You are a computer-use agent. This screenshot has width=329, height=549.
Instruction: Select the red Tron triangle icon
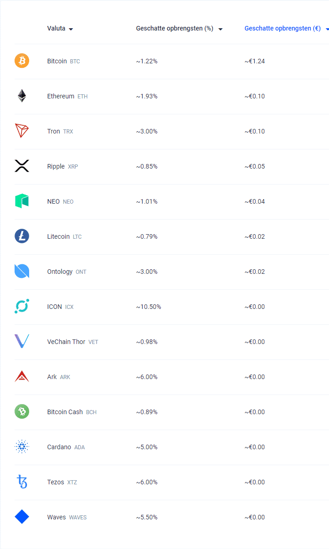22,131
